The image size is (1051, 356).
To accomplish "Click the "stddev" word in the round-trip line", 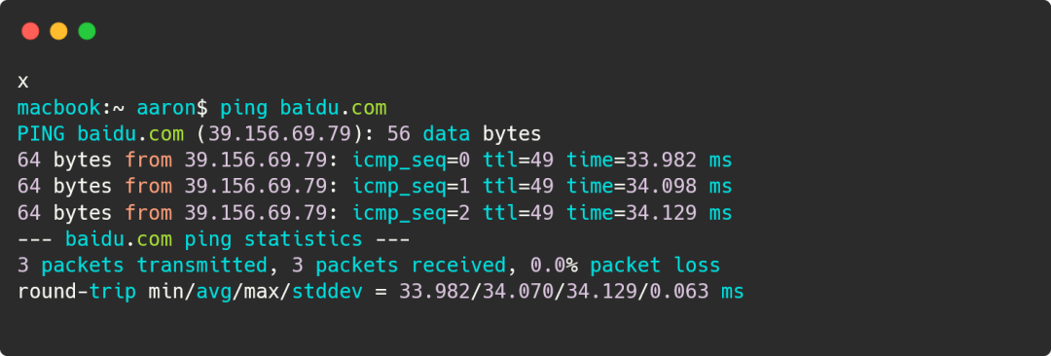I will coord(327,293).
